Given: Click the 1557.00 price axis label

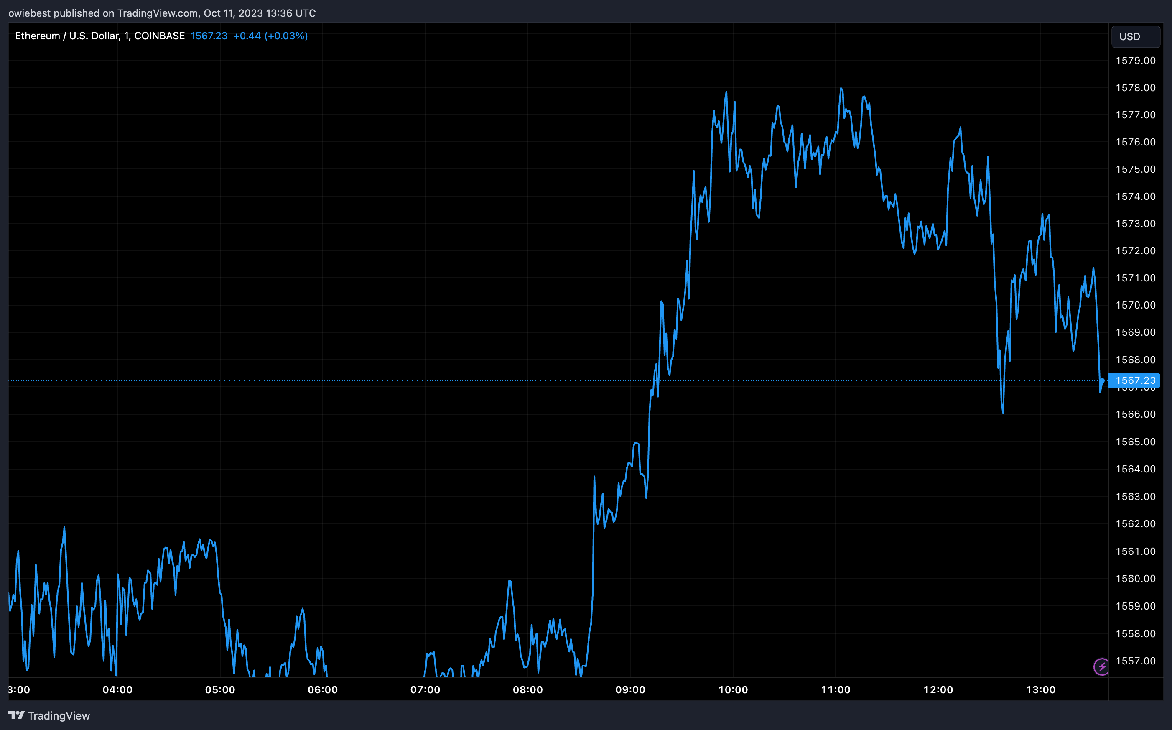Looking at the screenshot, I should point(1135,661).
